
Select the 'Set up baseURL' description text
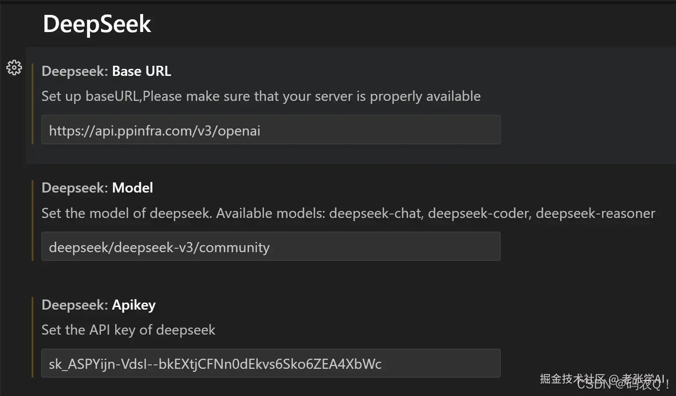[x=261, y=96]
